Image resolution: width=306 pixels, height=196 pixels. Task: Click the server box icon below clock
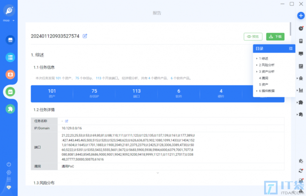pos(301,41)
